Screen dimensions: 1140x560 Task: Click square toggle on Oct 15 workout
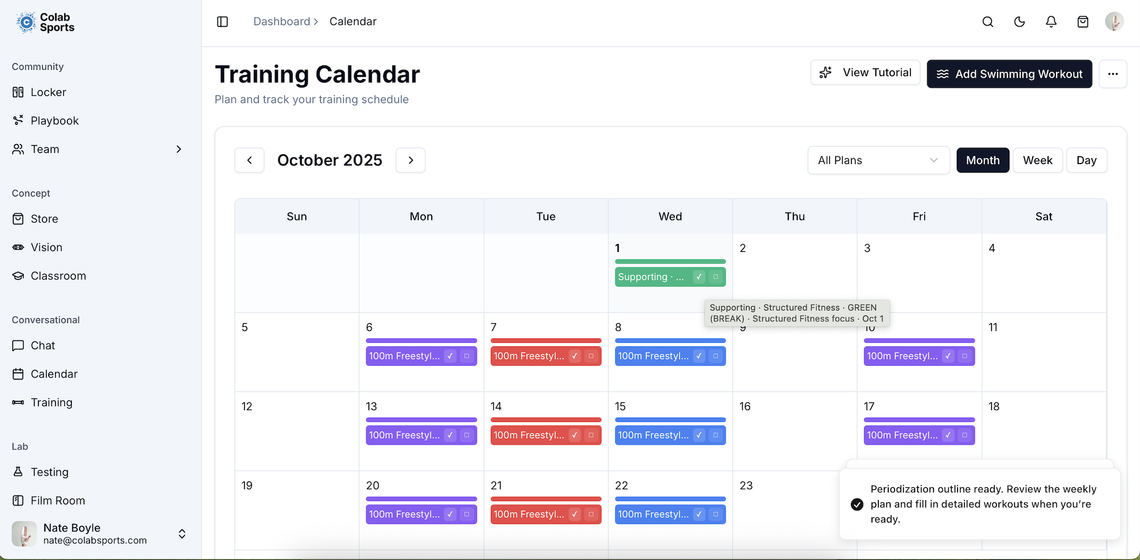tap(716, 435)
